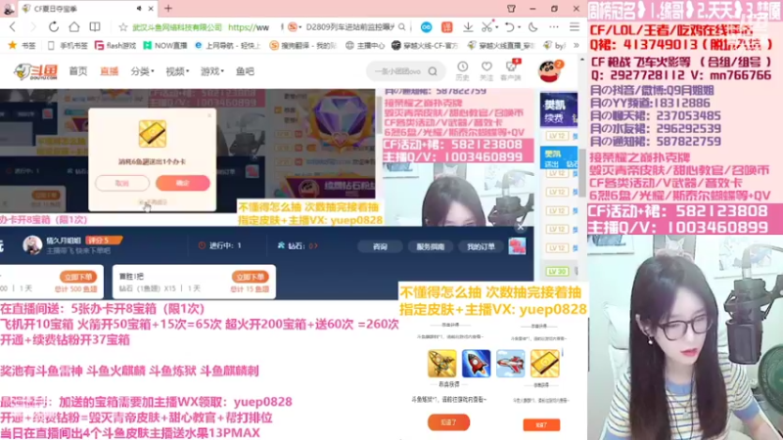Go back with the browser back arrow
This screenshot has width=783, height=440.
coord(13,27)
